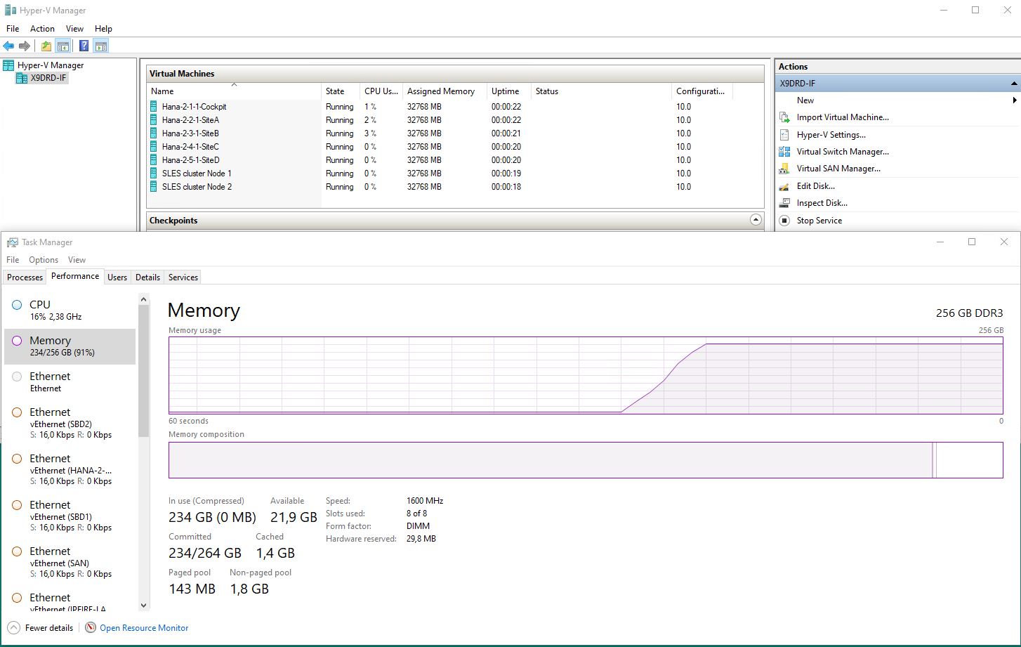The width and height of the screenshot is (1021, 647).
Task: Switch to the Services tab
Action: tap(183, 277)
